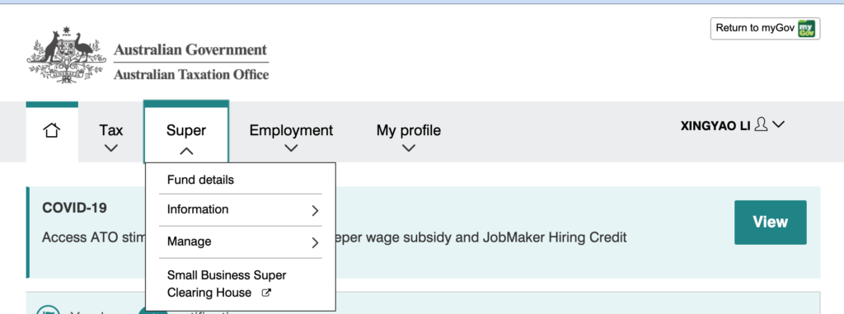This screenshot has height=314, width=844.
Task: Expand the Manage submenu arrow
Action: (x=316, y=243)
